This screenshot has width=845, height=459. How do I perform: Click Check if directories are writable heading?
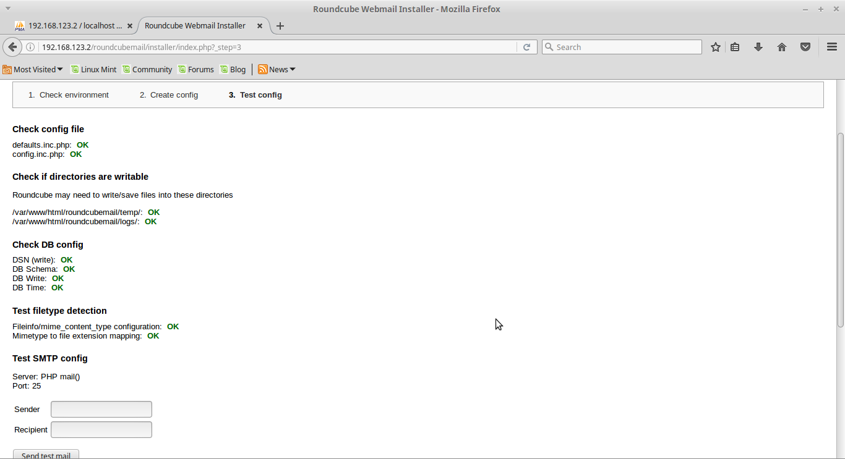coord(80,177)
